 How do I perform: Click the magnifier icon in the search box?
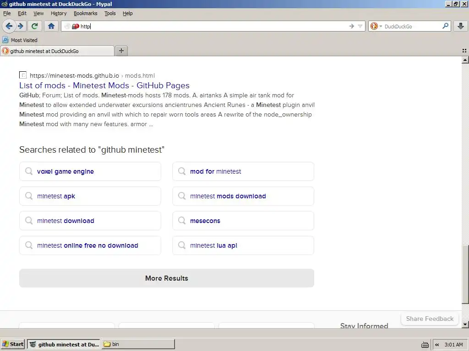(x=445, y=26)
